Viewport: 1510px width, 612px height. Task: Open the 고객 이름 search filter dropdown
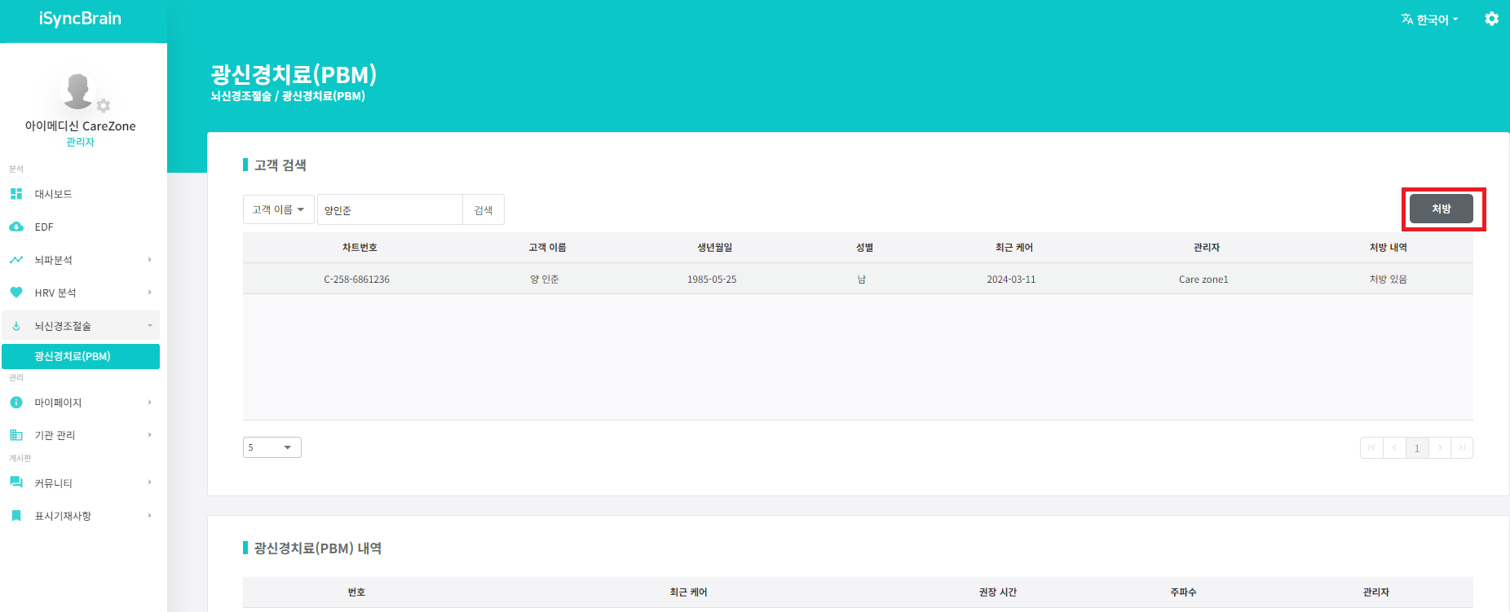[x=278, y=209]
